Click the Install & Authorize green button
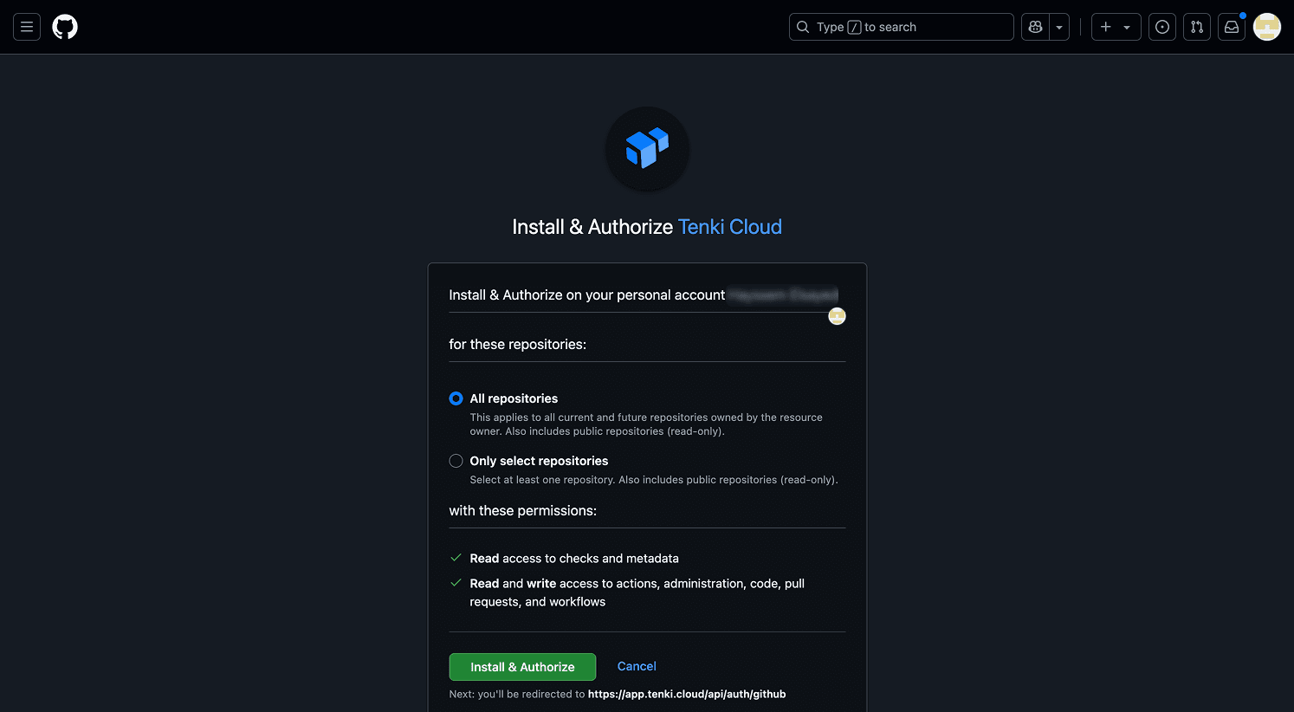 click(x=522, y=667)
